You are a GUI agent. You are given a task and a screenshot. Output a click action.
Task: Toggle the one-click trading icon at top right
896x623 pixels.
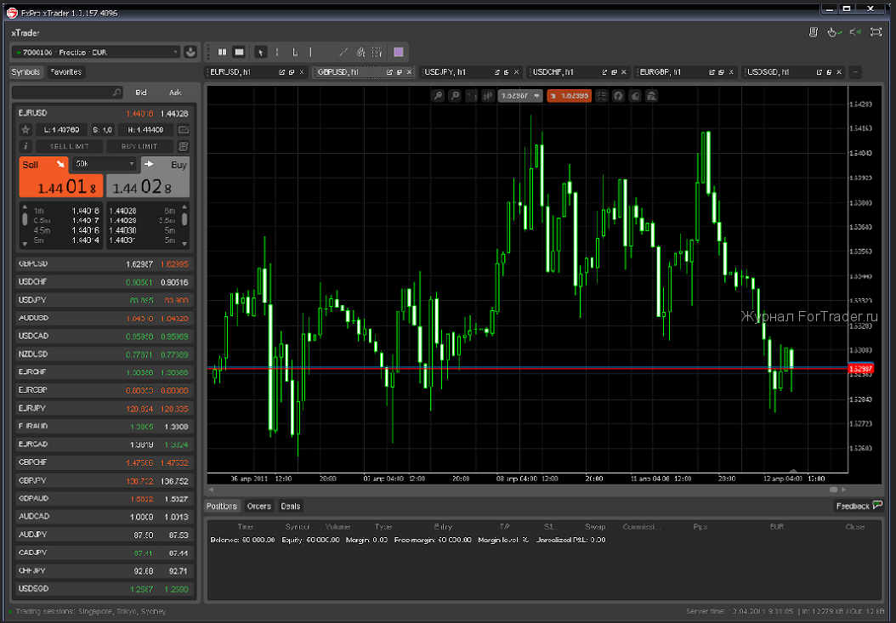click(x=833, y=32)
